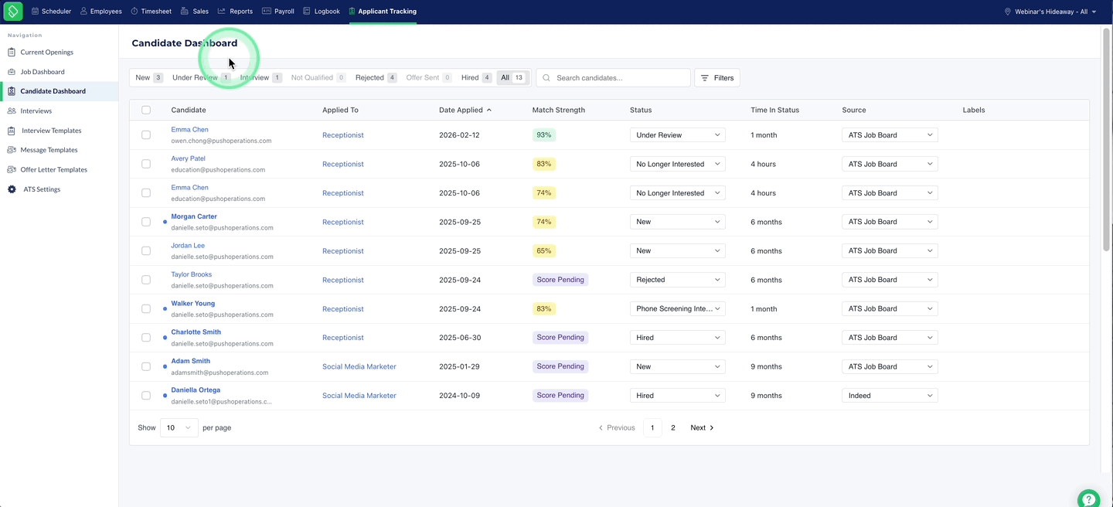Select the Reports menu in top bar

pos(235,12)
